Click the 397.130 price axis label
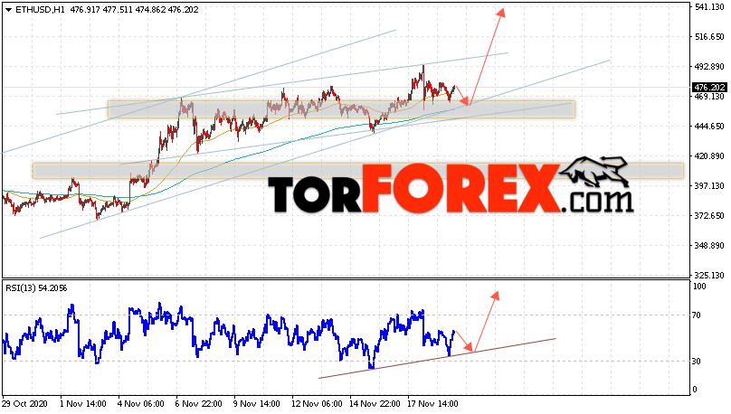 coord(709,186)
